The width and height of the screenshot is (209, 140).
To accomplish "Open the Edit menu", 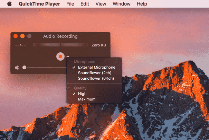I will pyautogui.click(x=85, y=4).
